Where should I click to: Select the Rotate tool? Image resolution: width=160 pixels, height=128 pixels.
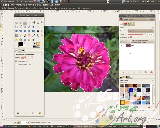17,31
